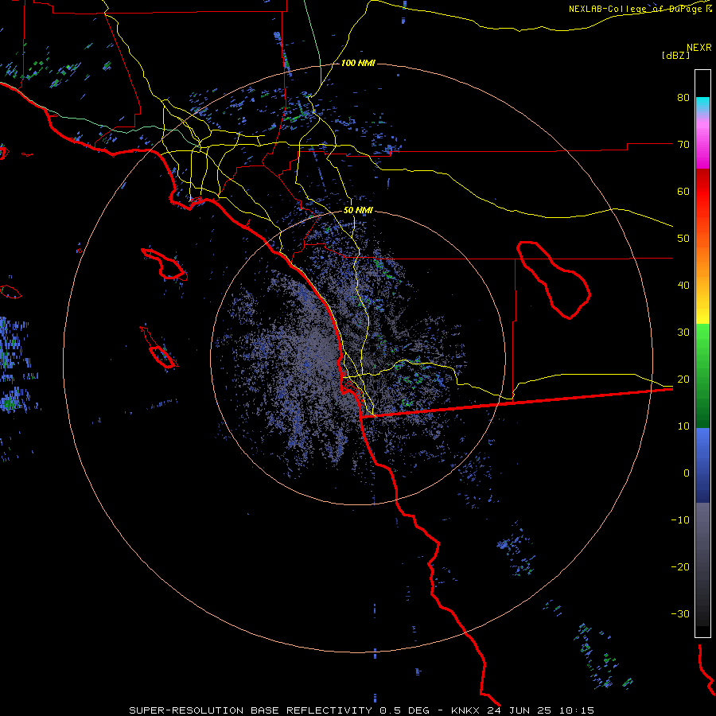Click the -10 value on the dBZ scale
This screenshot has width=716, height=716.
(680, 520)
